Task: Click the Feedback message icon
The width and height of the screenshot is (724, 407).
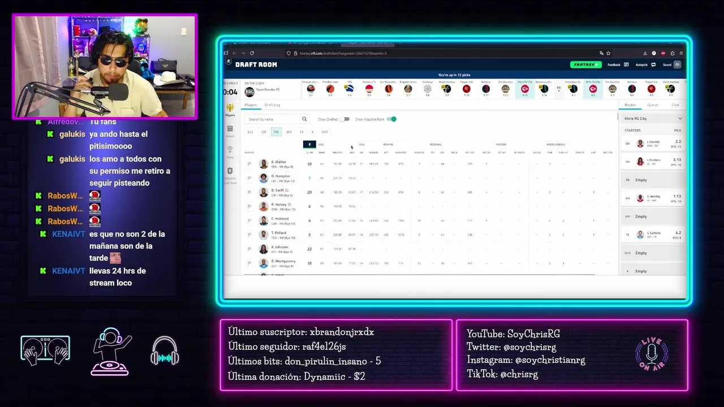Action: tap(626, 64)
